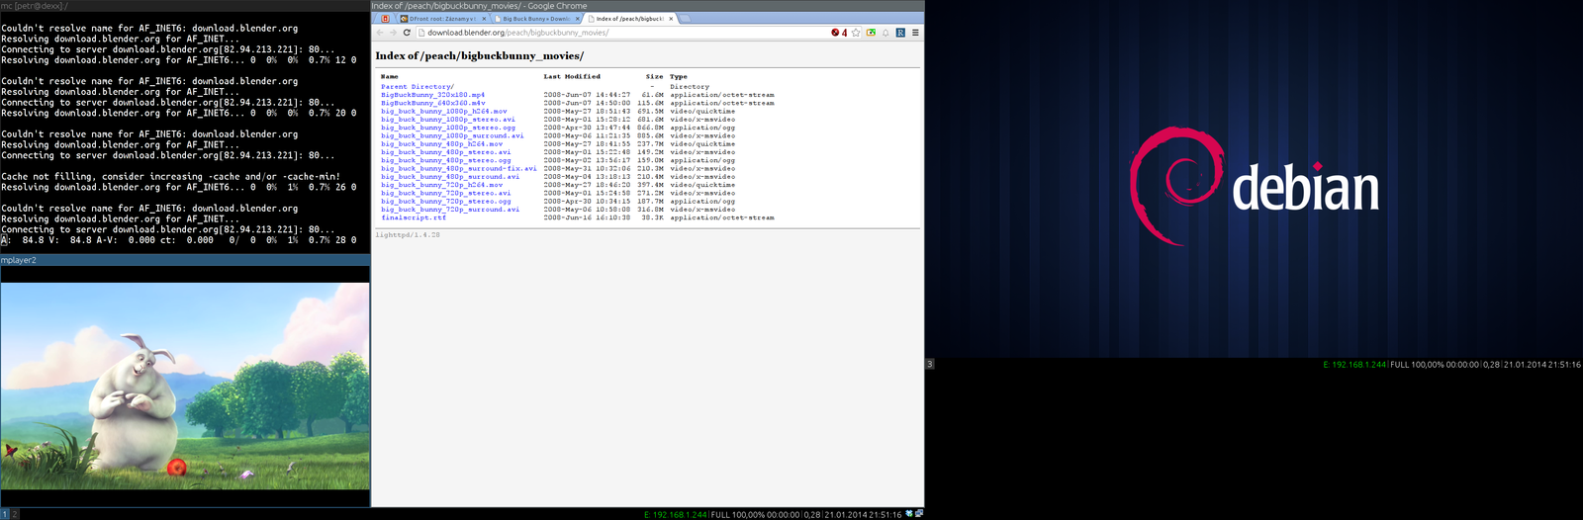Click the network tray icon in status bar
Viewport: 1583px width, 520px height.
(x=919, y=514)
